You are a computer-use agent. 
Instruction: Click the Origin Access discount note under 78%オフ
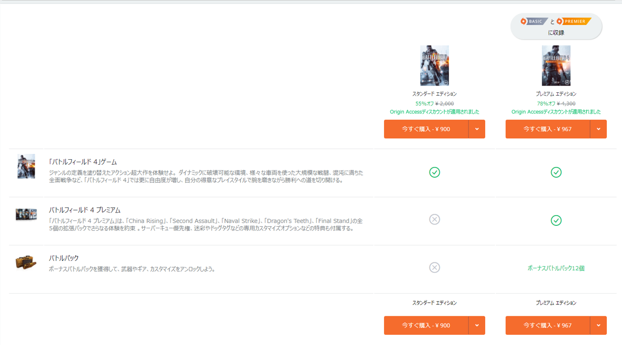tap(556, 112)
